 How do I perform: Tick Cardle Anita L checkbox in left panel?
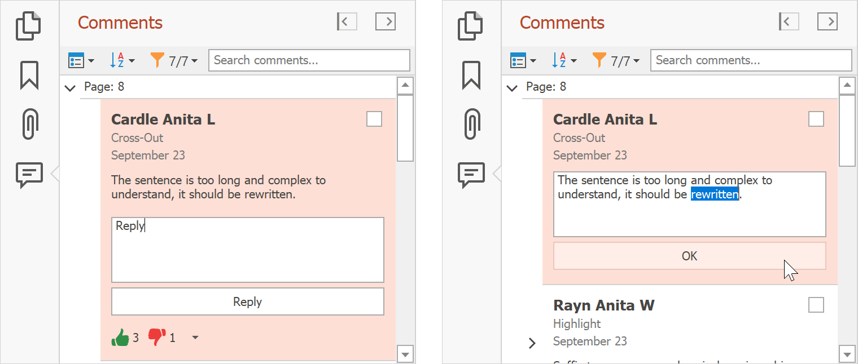pyautogui.click(x=374, y=119)
